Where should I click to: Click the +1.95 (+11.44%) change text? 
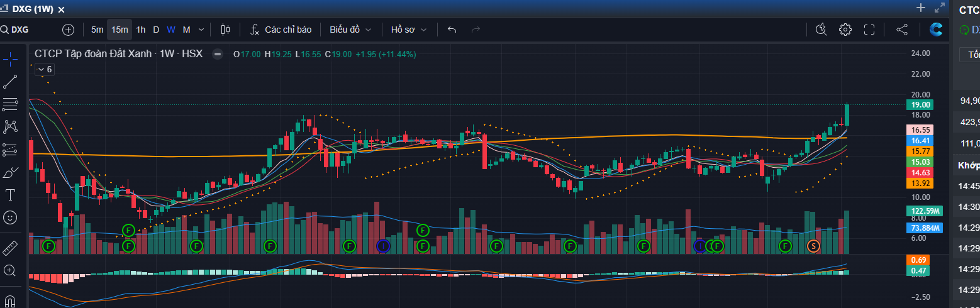pos(386,54)
